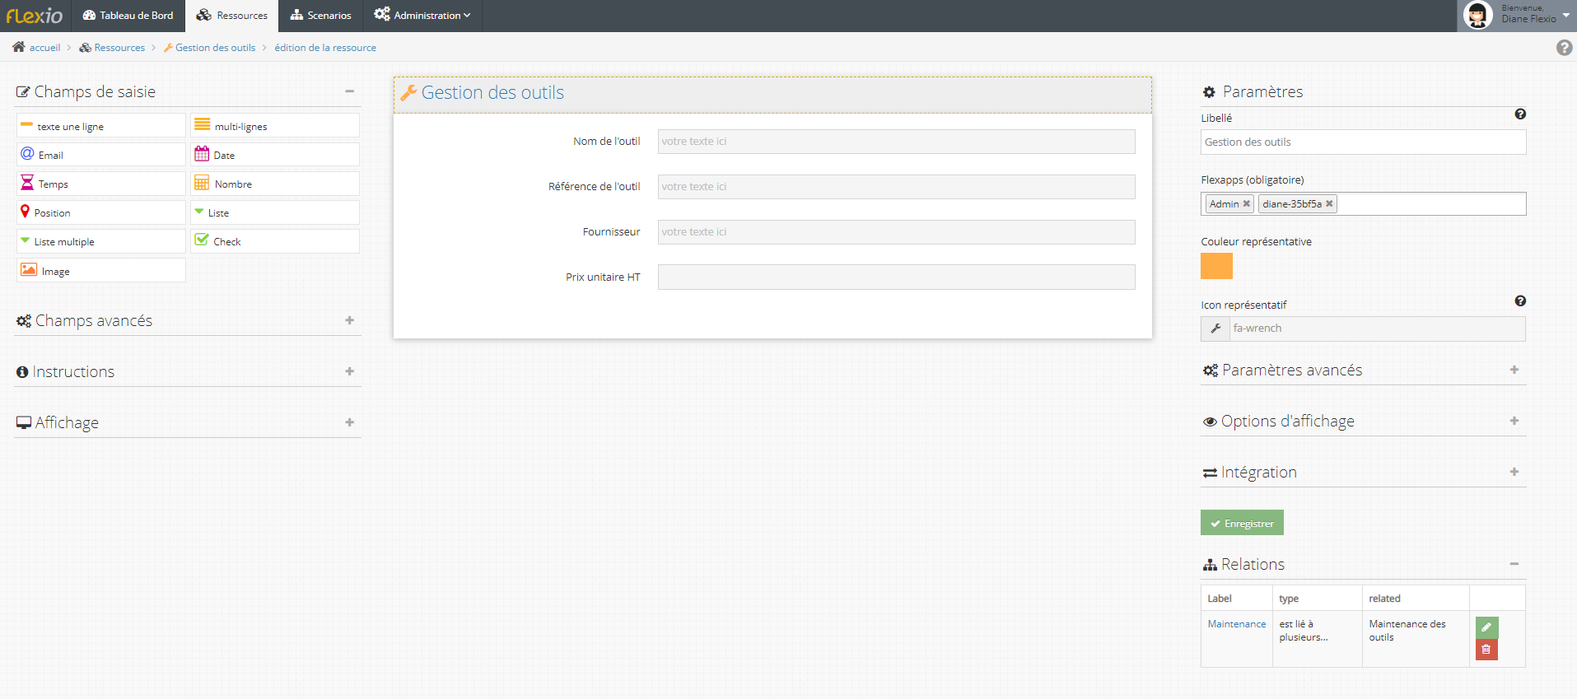This screenshot has height=699, width=1577.
Task: Go to the Tableau de Bord tab
Action: pos(128,16)
